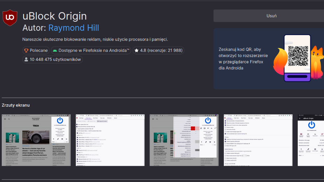Click the Android icon in the Firefox availability badge
Viewport: 324px width, 182px height.
(55, 50)
